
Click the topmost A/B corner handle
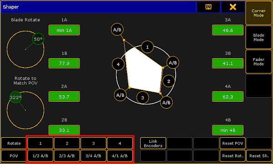click(117, 30)
